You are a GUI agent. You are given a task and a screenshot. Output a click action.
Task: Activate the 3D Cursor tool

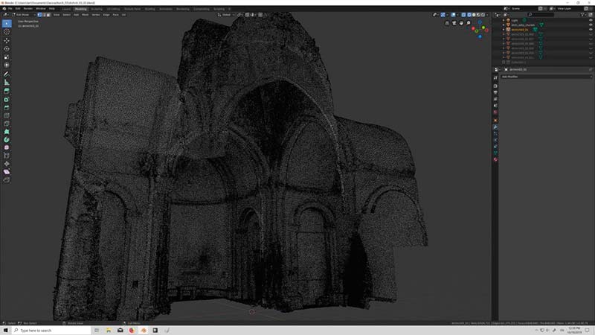pos(7,32)
